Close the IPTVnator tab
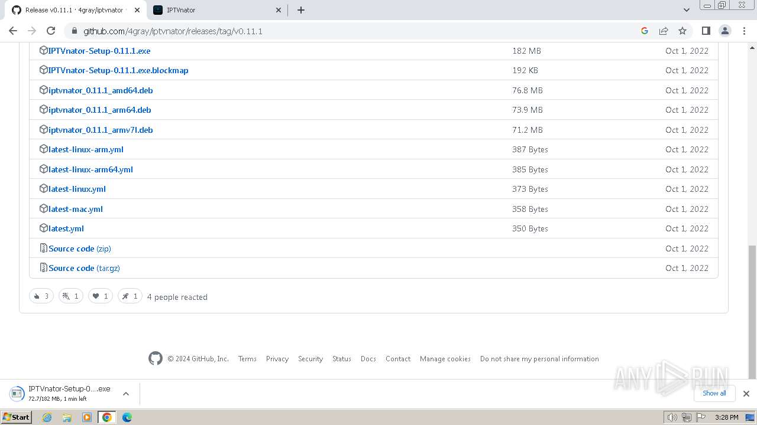 pyautogui.click(x=279, y=10)
